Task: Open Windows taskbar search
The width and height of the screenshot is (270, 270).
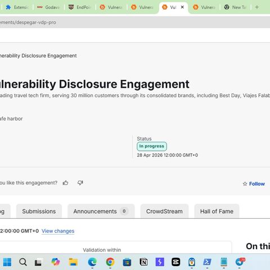Action: tap(23, 262)
